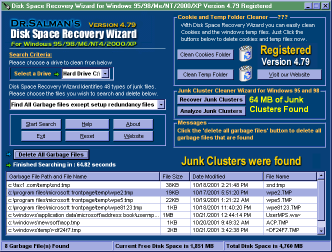Viewport: 332px width, 252px height.
Task: Click the recycle bin icon beside Clean Cookies Folder
Action: 245,53
